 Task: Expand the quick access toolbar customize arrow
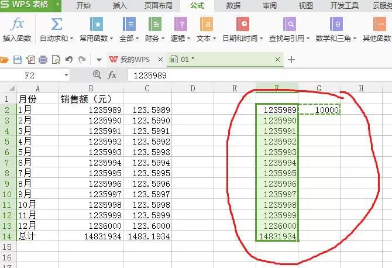tap(99, 60)
